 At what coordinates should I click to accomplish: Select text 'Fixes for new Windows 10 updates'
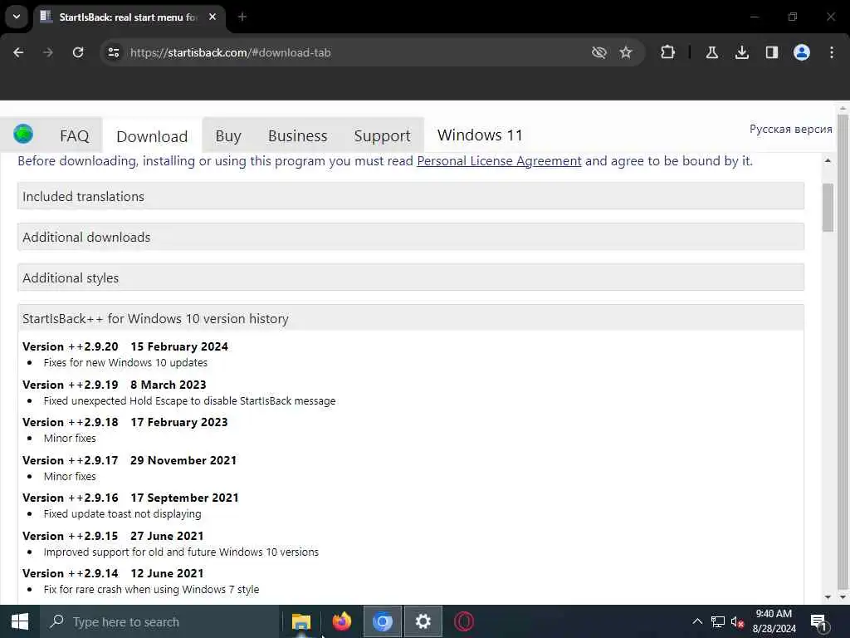(x=126, y=362)
